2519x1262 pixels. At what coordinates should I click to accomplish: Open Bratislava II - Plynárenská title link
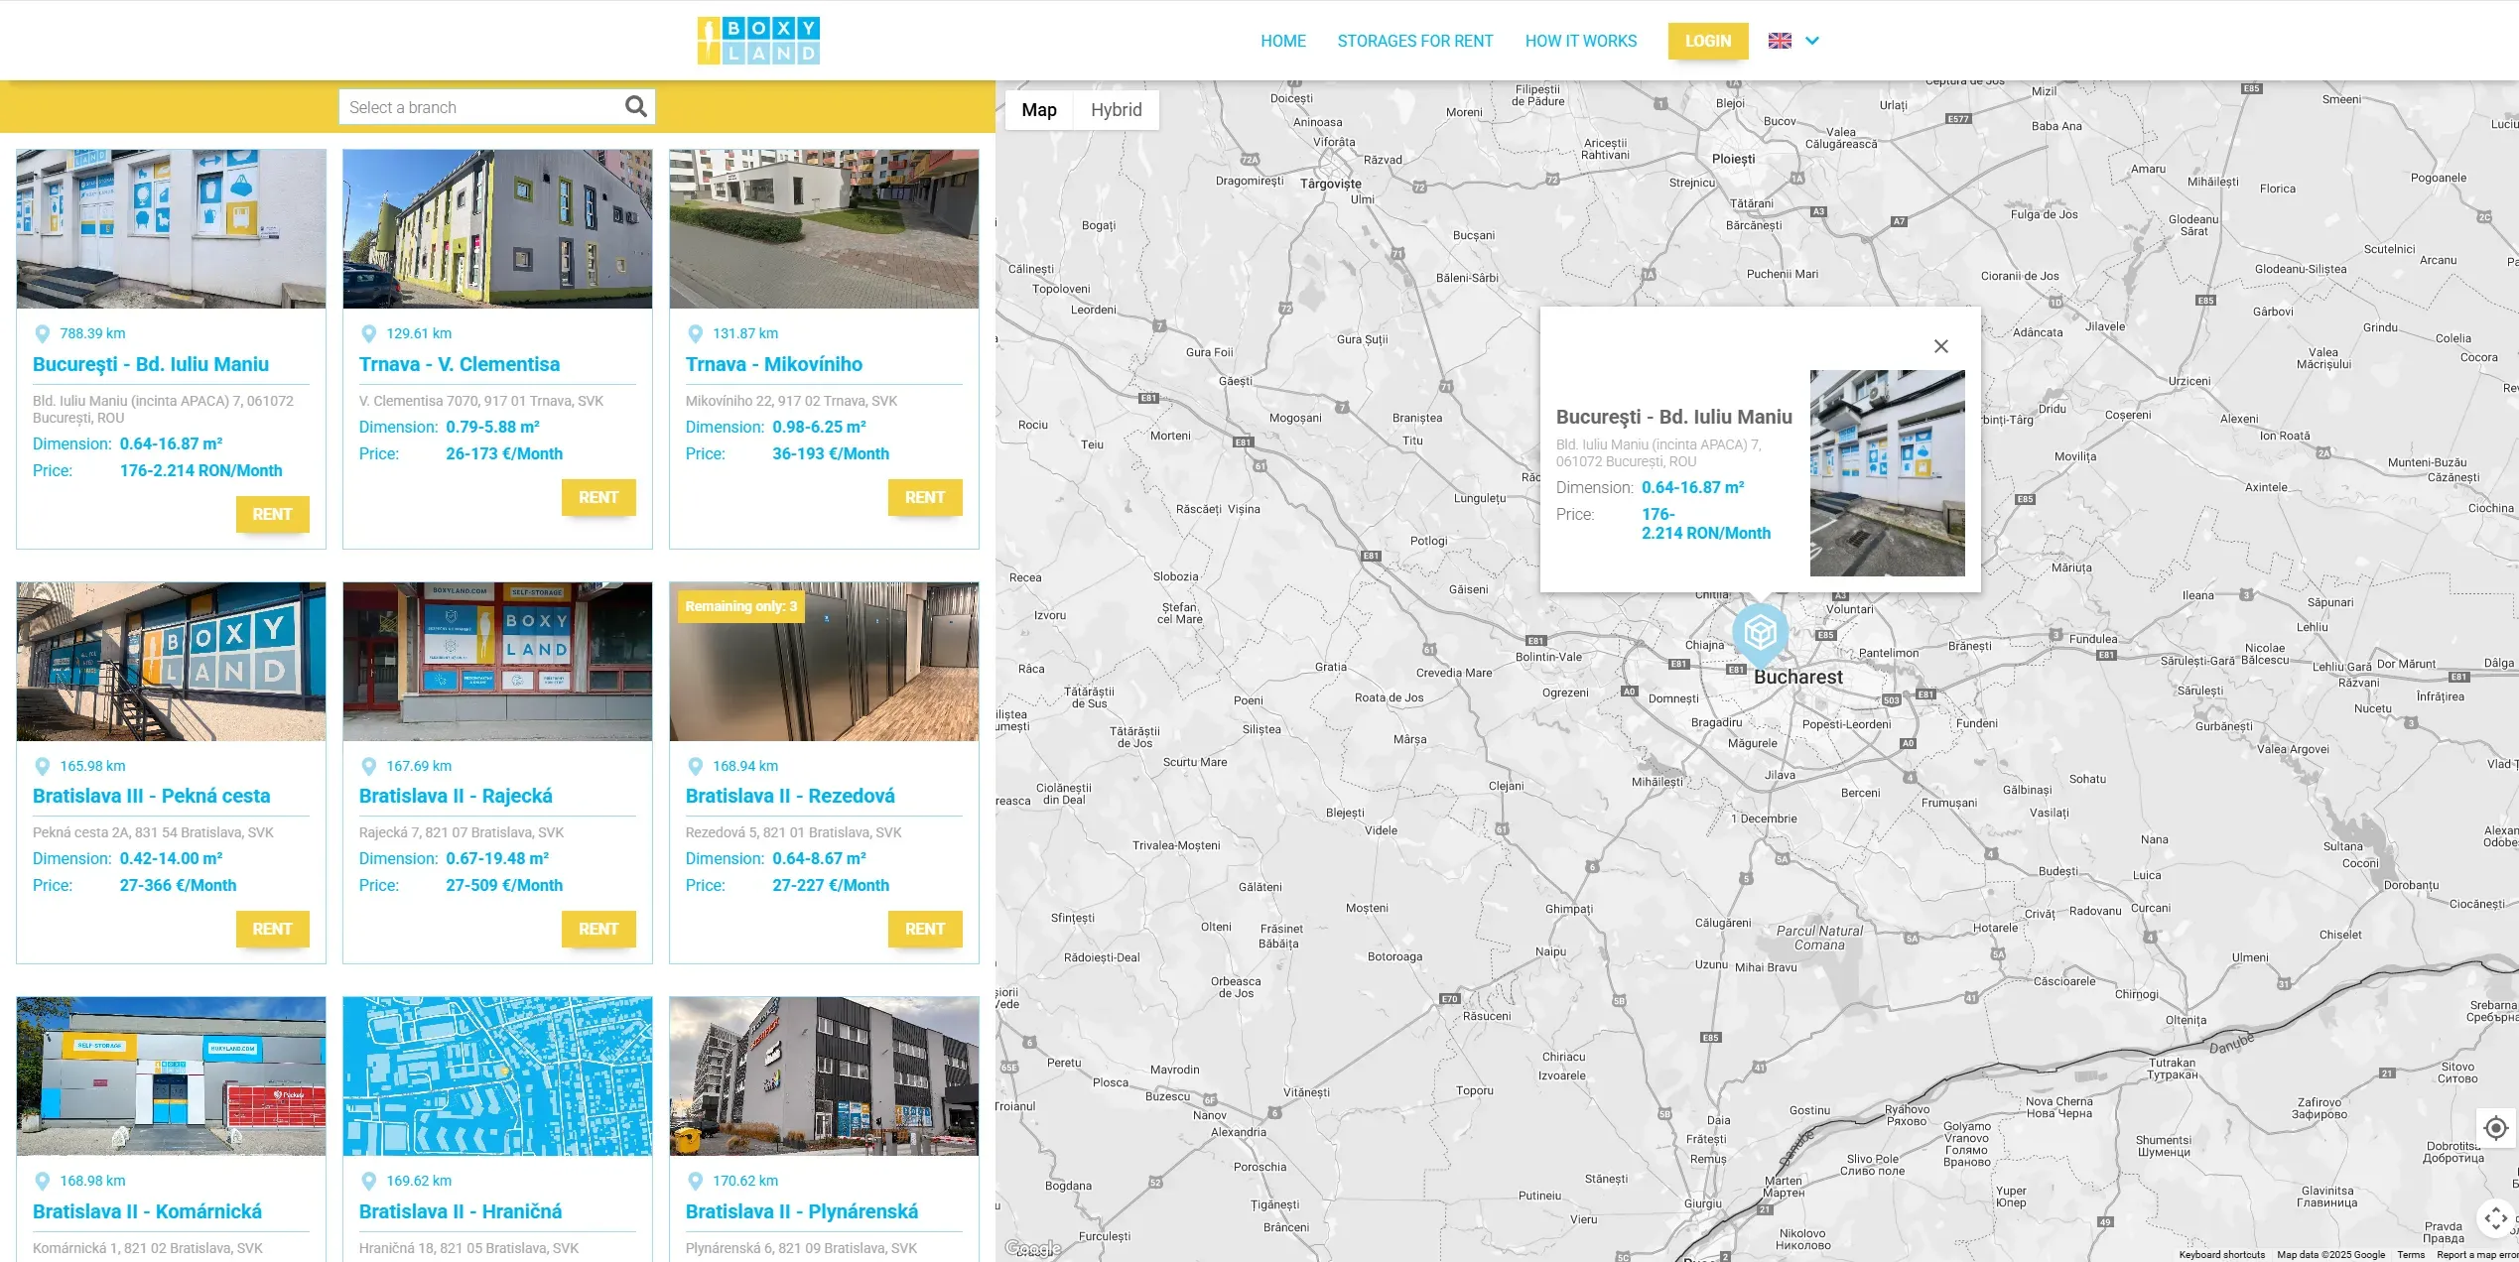802,1211
